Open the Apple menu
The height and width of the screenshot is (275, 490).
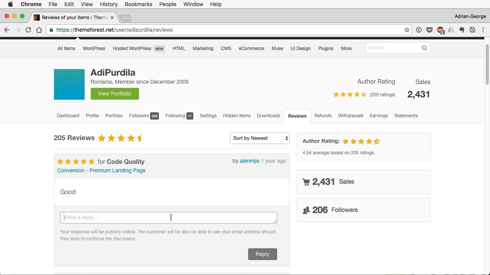10,4
